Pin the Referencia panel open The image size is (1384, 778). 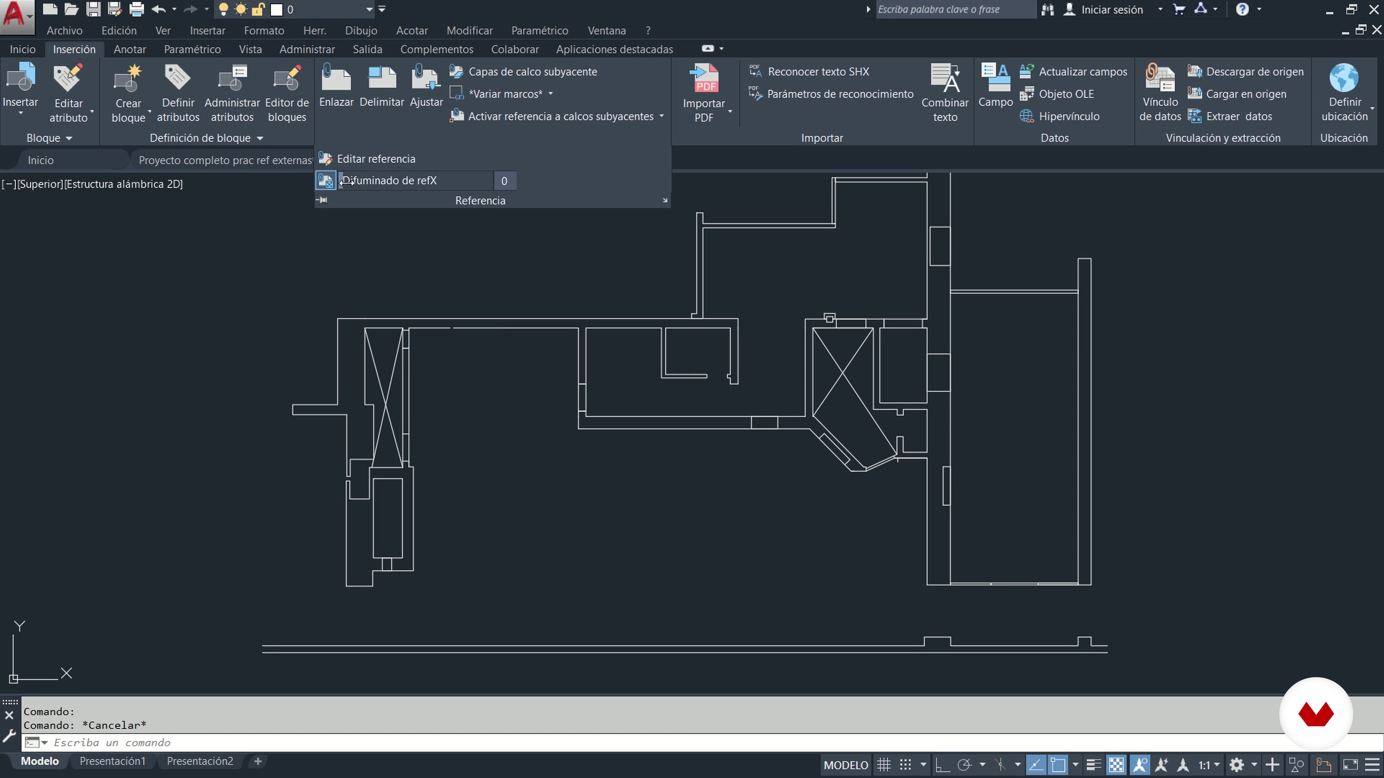pyautogui.click(x=322, y=200)
